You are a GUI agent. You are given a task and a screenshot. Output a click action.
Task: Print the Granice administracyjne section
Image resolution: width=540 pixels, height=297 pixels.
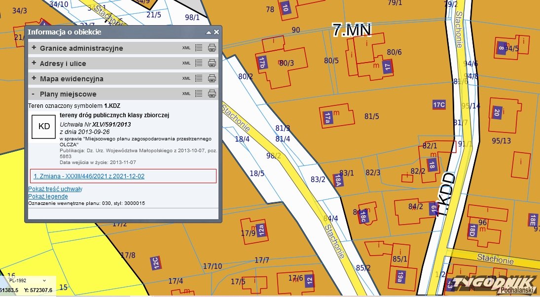pos(212,48)
